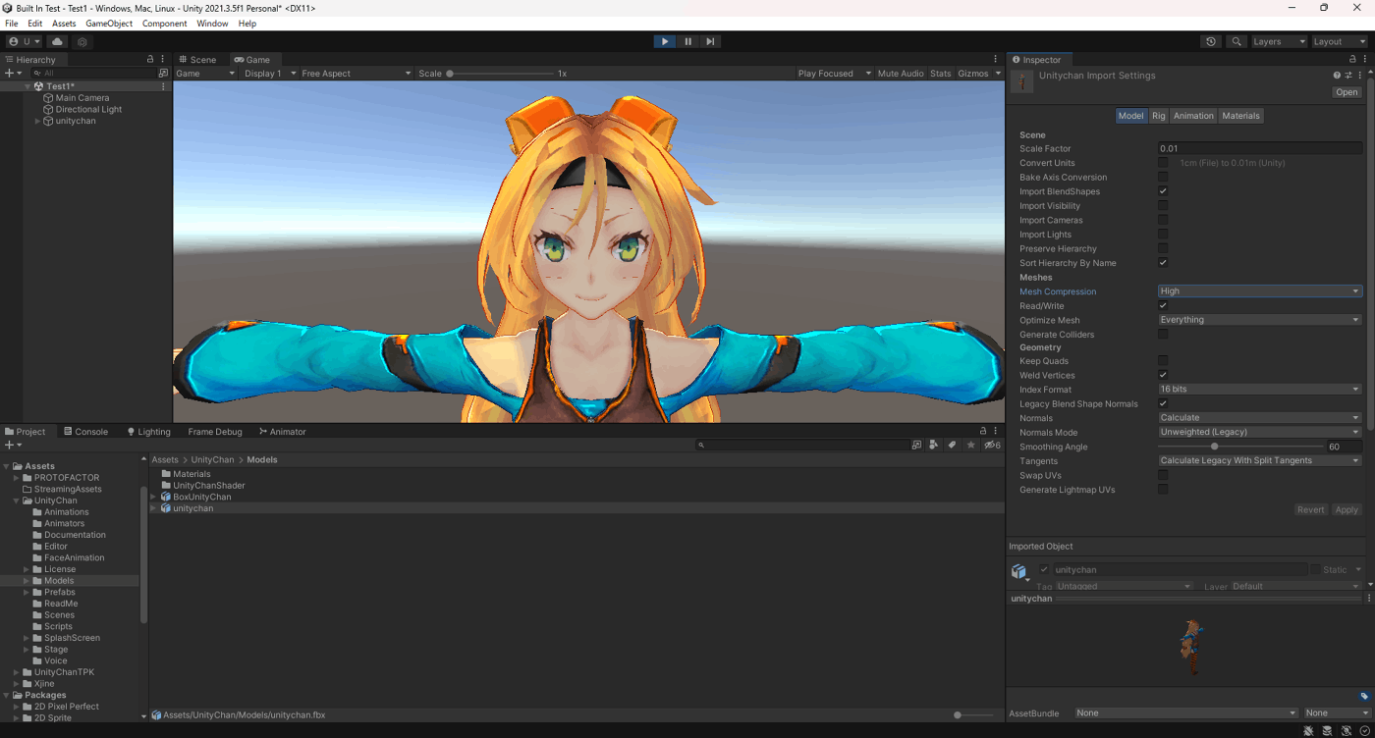Click the global search magnifier icon

point(1237,42)
